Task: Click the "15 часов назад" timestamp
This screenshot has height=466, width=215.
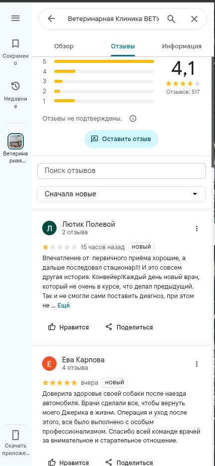Action: (103, 247)
